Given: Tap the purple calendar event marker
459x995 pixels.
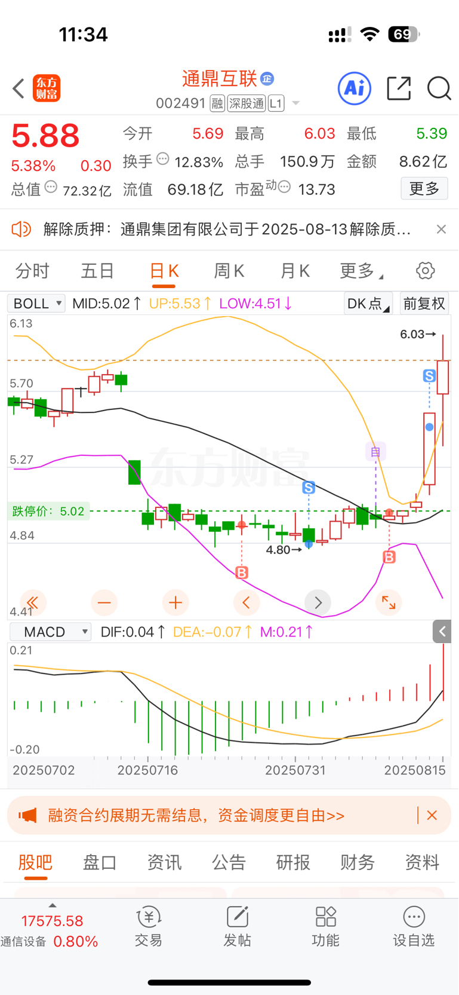Looking at the screenshot, I should tap(375, 452).
